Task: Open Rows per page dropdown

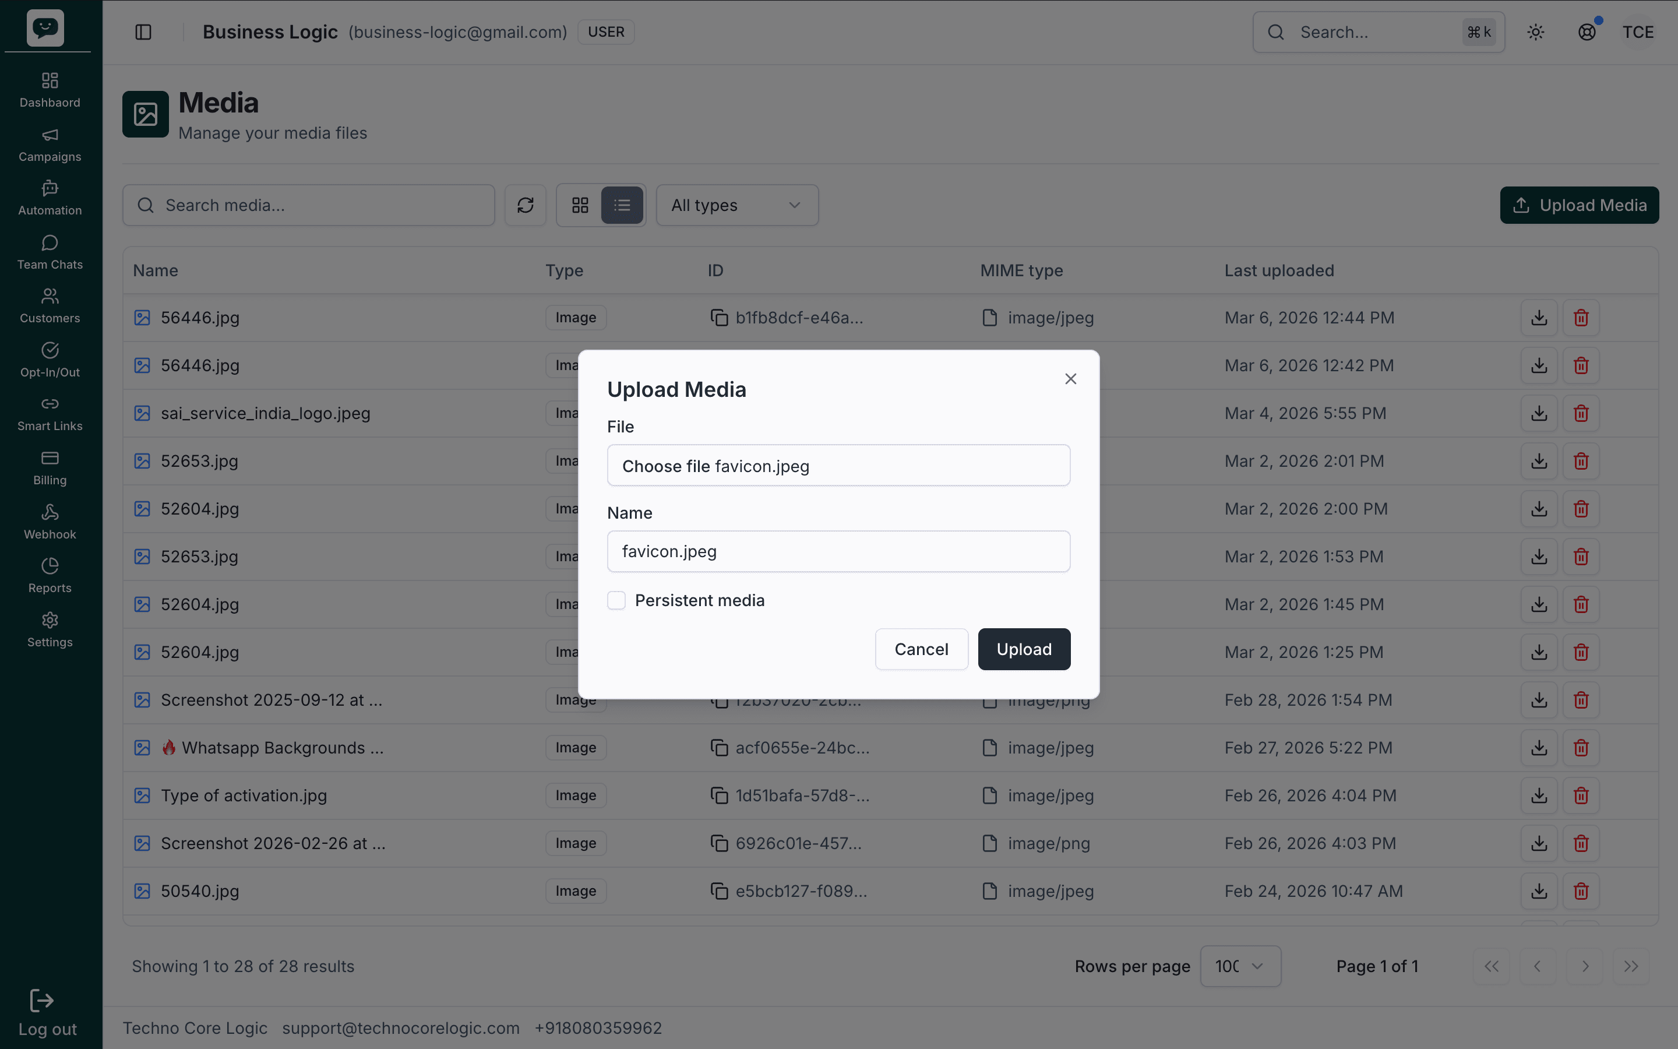Action: 1240,966
